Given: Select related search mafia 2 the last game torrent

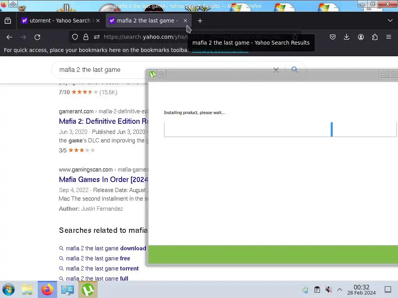Looking at the screenshot, I should pyautogui.click(x=102, y=269).
